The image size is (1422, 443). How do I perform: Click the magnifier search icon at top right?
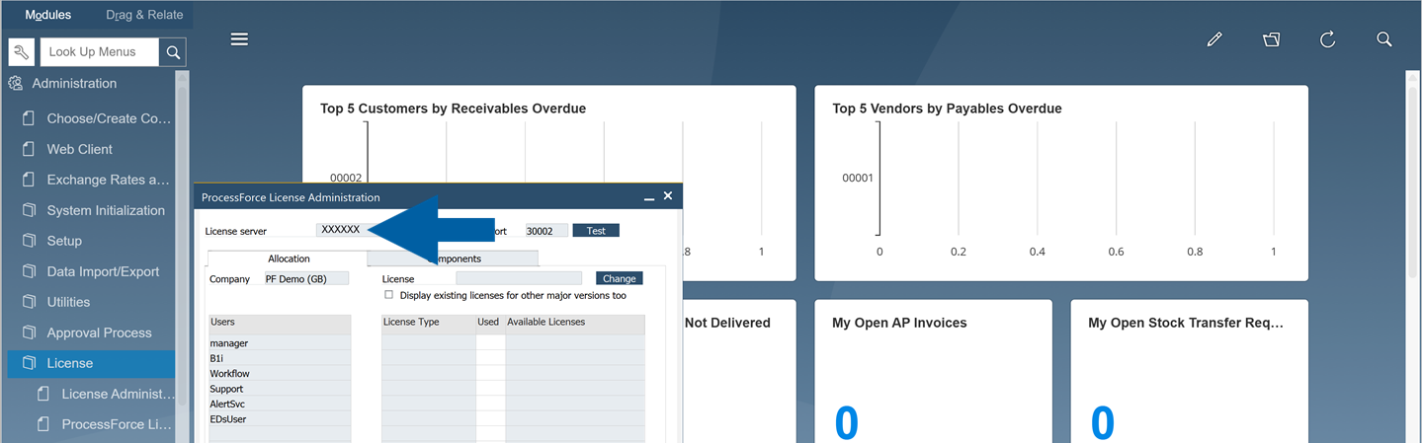(x=1383, y=39)
